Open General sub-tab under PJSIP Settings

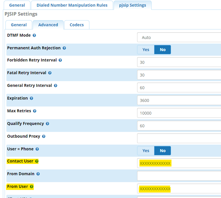[19, 25]
